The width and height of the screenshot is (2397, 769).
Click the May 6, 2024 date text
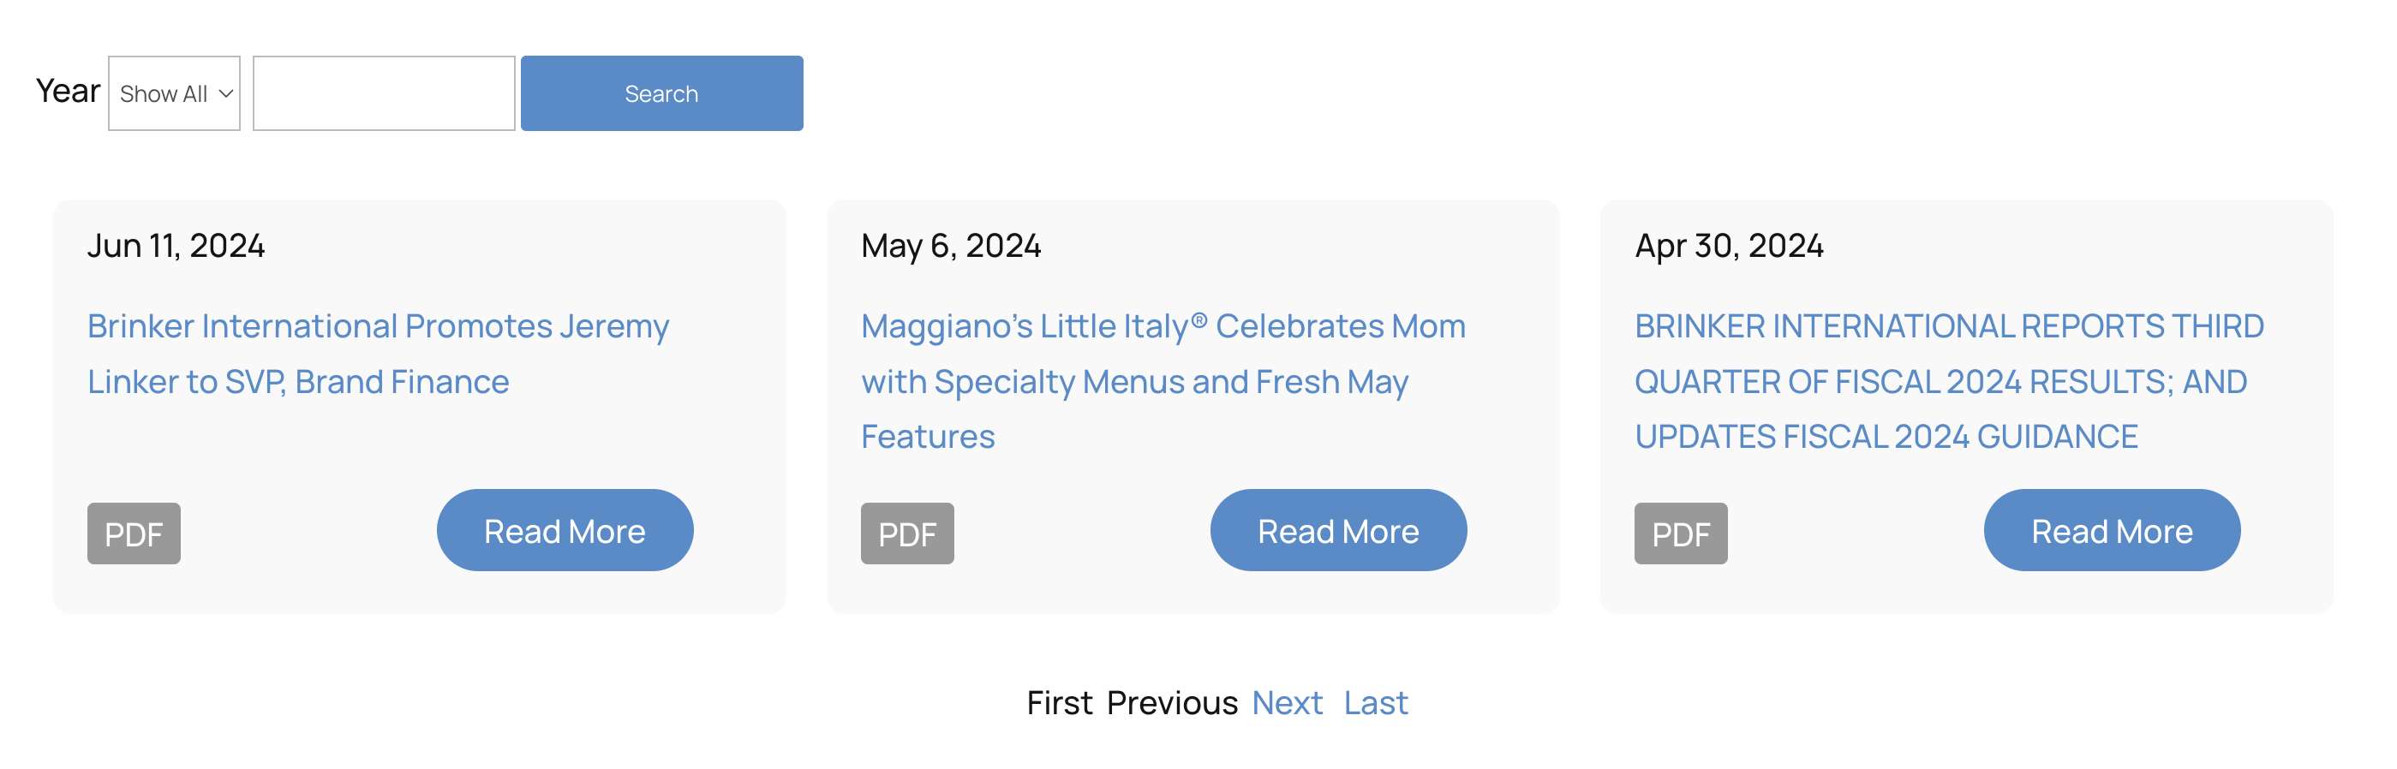(950, 246)
